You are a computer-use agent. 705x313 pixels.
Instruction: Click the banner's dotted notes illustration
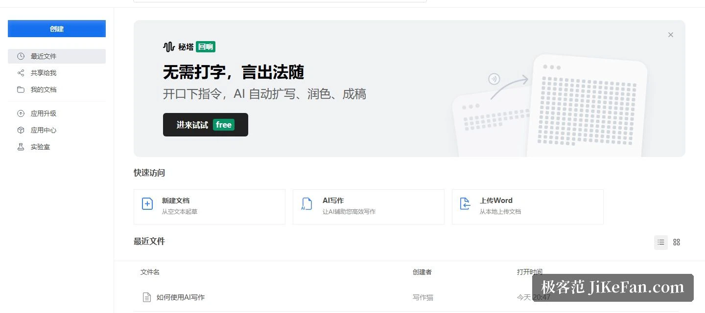(550, 106)
